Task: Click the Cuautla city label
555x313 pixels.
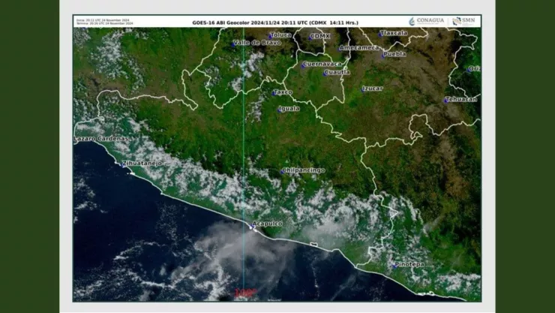Action: pos(337,72)
